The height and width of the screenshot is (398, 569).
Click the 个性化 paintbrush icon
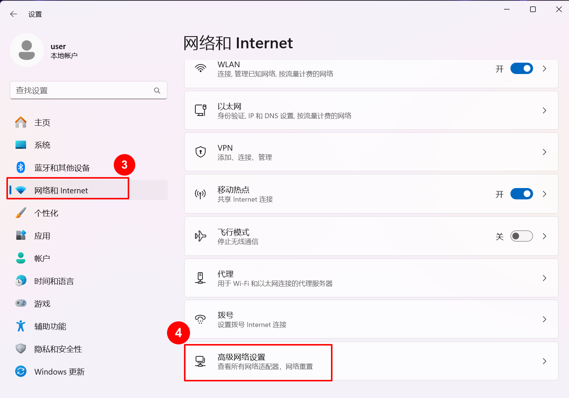tap(21, 213)
